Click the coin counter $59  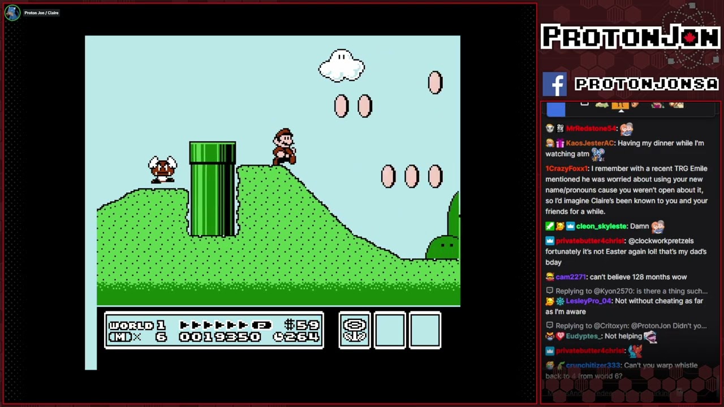pyautogui.click(x=302, y=325)
